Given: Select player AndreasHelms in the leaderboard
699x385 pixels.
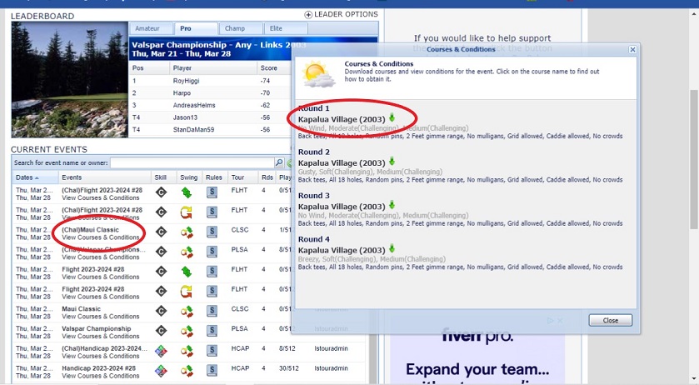Looking at the screenshot, I should 194,105.
